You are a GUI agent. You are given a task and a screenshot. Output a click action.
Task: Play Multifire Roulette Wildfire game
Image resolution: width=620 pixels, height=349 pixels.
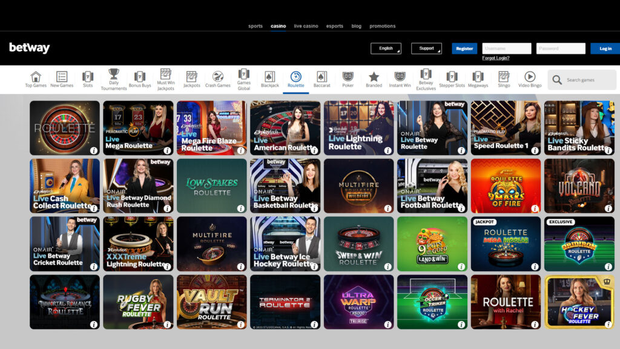358,186
